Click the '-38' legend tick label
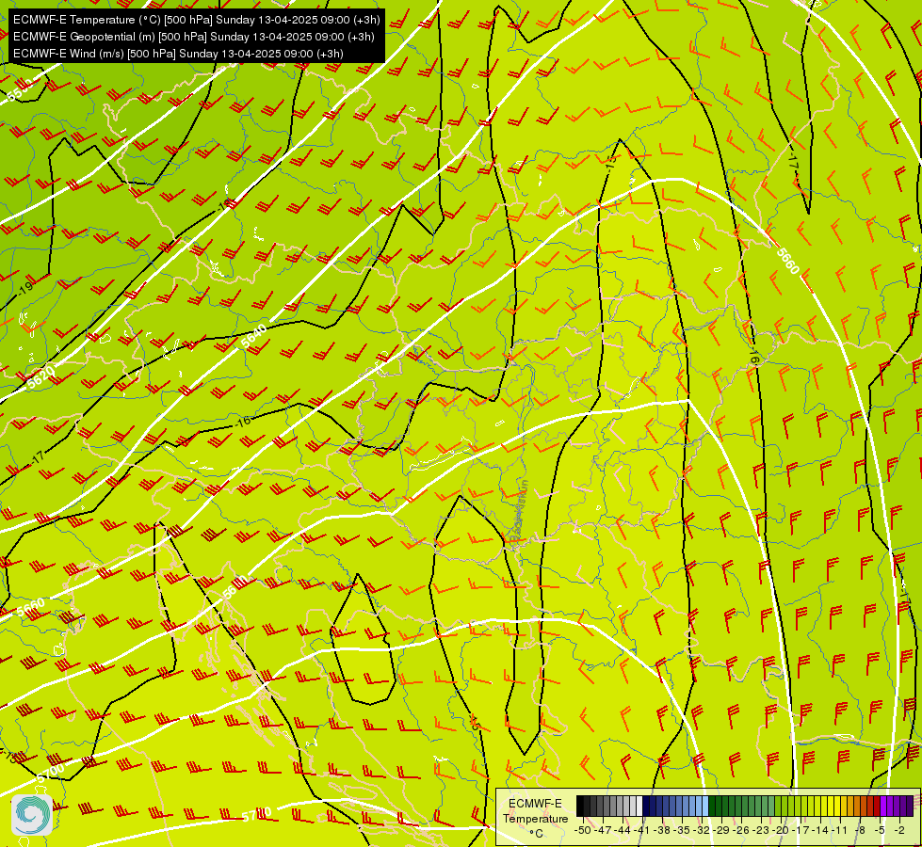Viewport: 922px width, 847px height. point(661,830)
